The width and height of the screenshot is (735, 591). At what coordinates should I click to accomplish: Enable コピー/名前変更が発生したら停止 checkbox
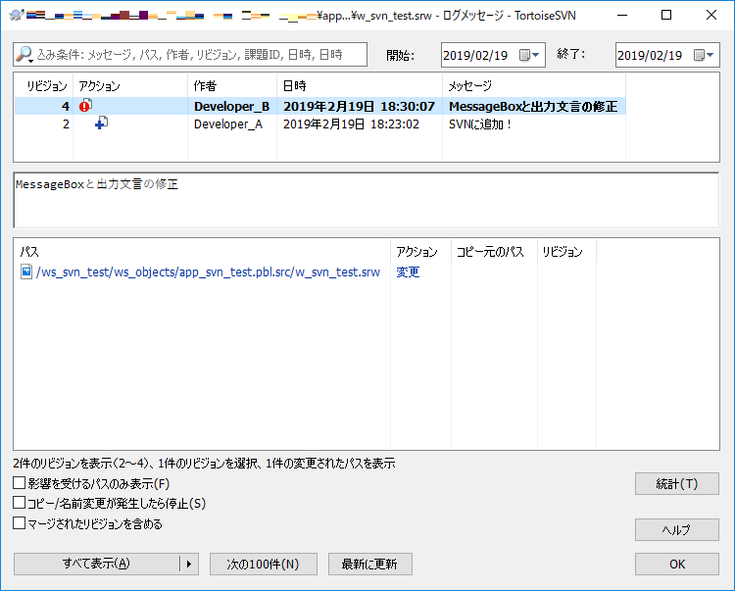tap(20, 503)
